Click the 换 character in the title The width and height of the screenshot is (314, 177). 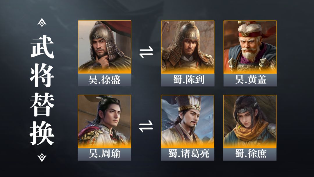[x=42, y=133]
